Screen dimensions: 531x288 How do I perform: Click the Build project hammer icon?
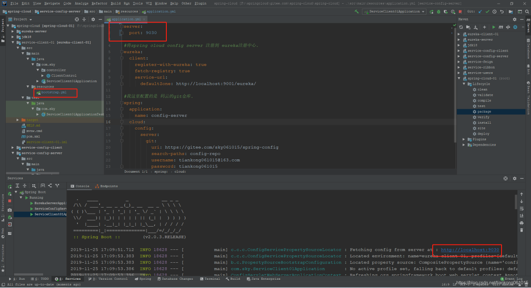(356, 12)
